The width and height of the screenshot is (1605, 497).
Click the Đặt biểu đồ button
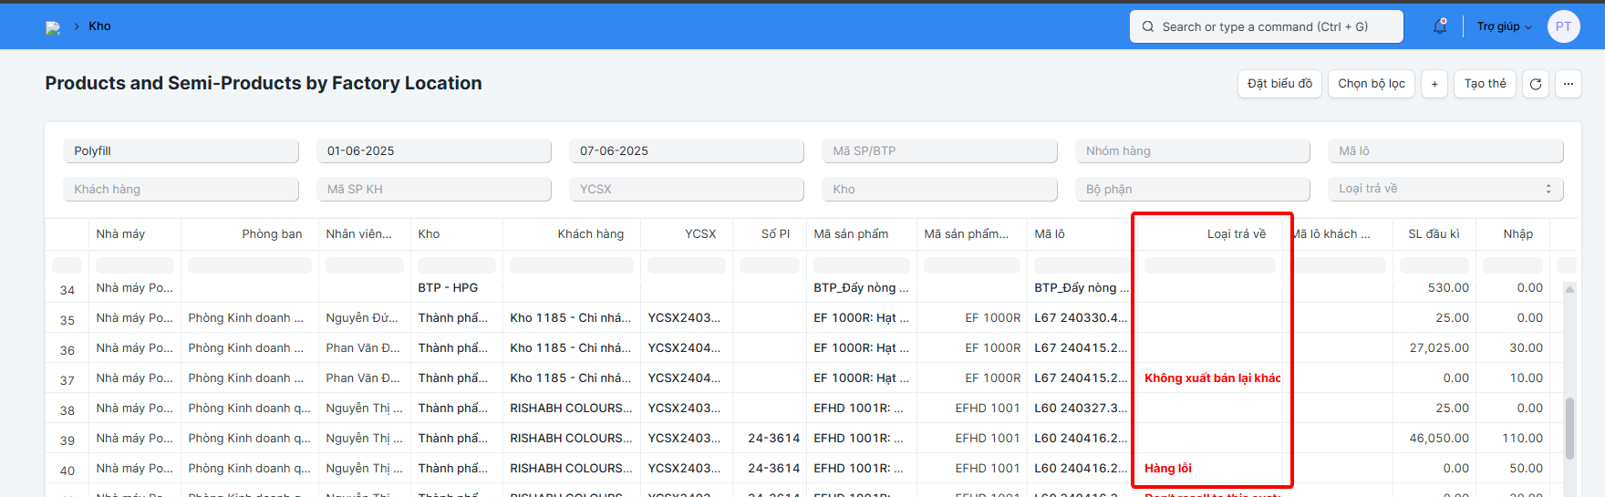point(1279,84)
